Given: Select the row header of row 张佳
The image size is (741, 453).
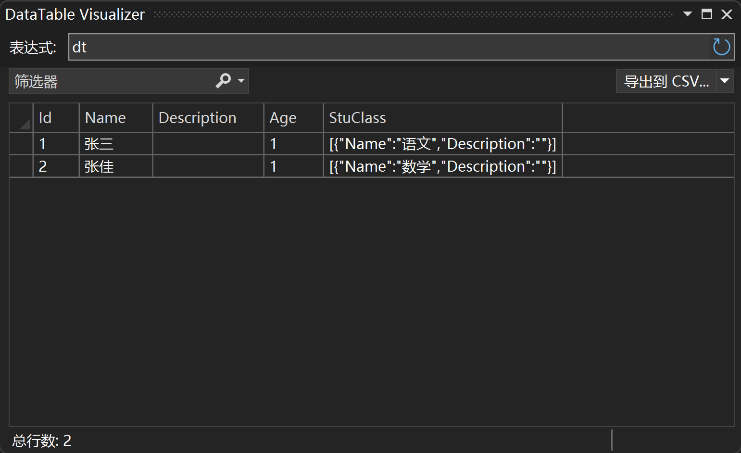Looking at the screenshot, I should 21,166.
